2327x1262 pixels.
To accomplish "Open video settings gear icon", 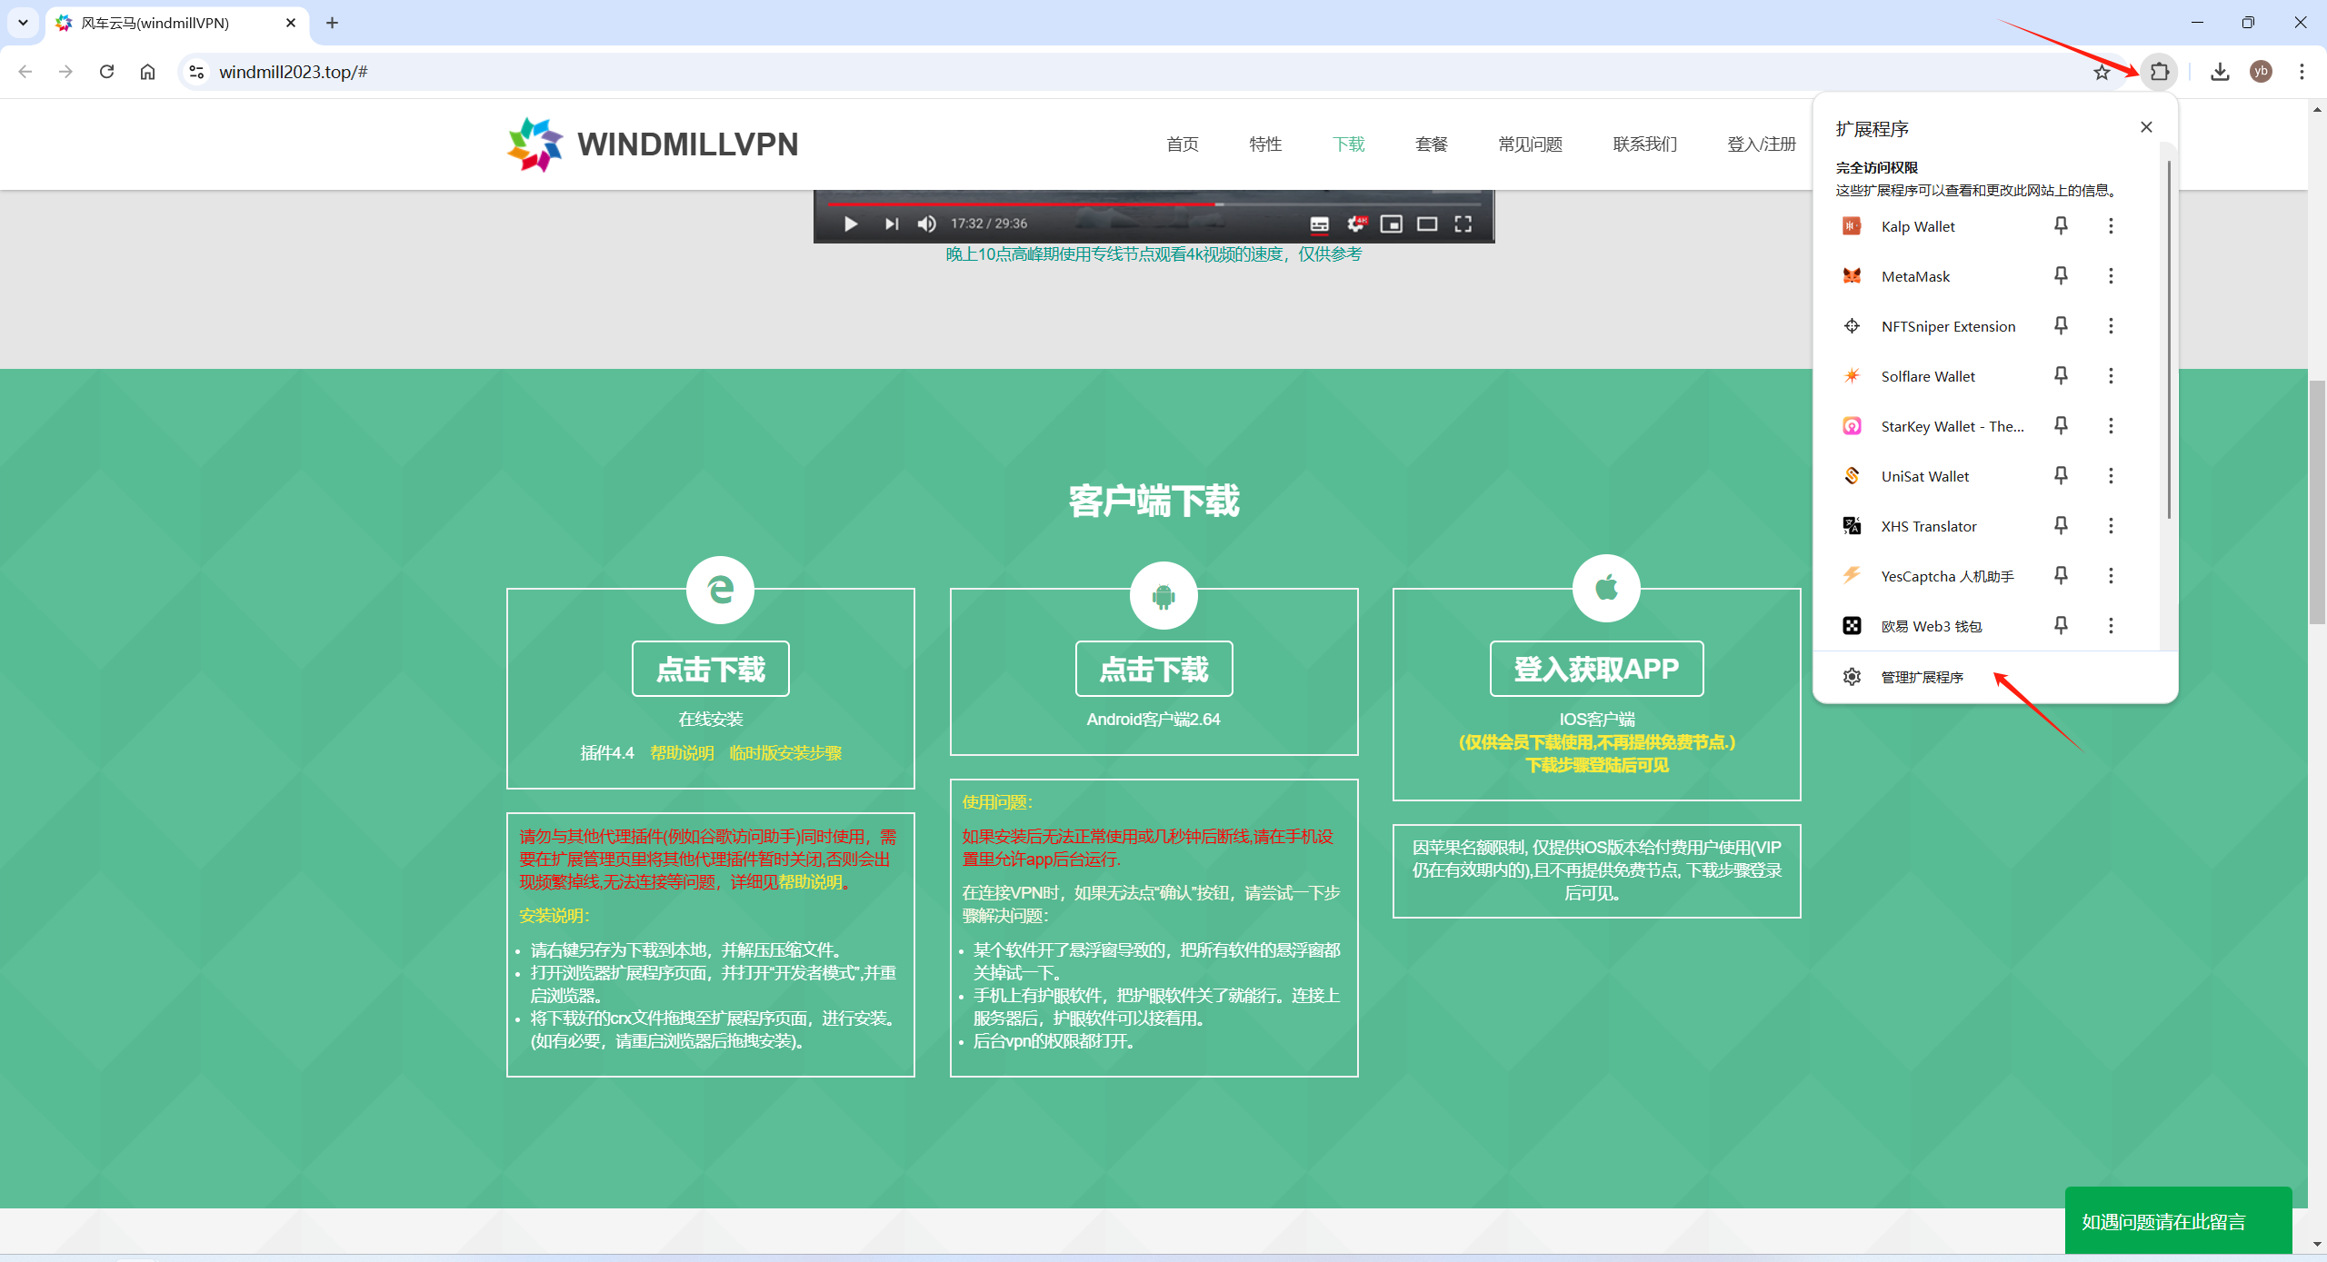I will (1355, 224).
